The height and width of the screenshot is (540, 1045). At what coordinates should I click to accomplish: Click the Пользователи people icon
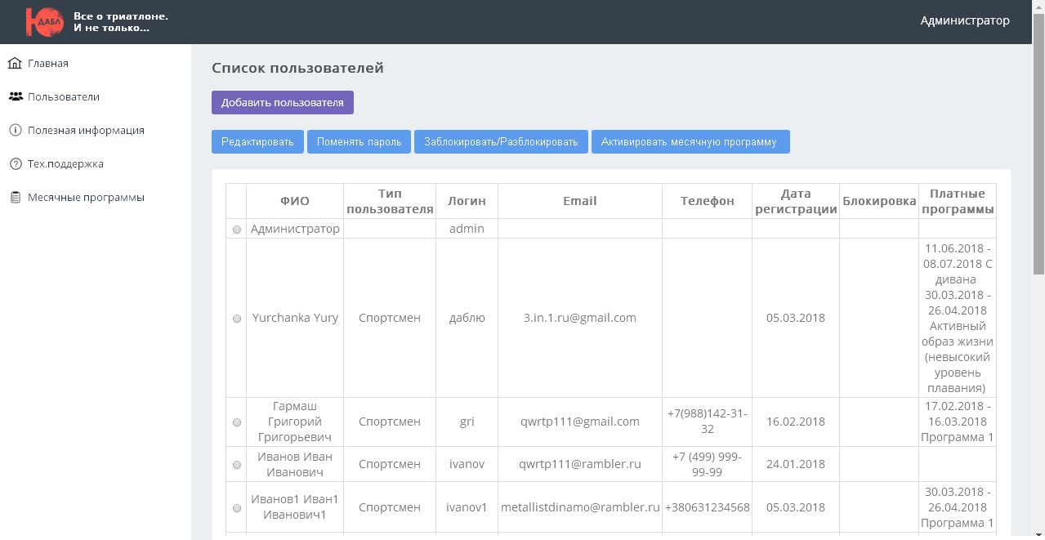[16, 96]
